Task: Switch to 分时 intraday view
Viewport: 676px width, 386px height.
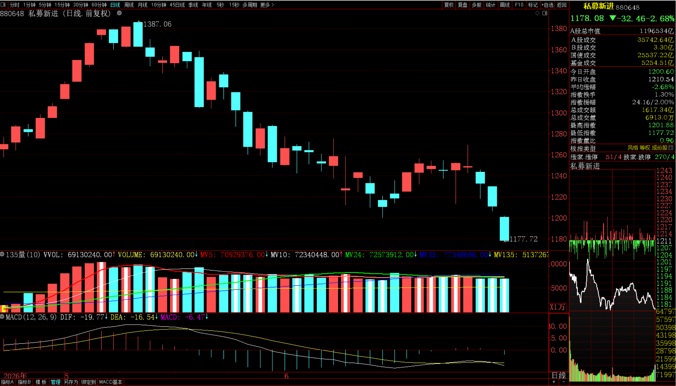Action: point(14,5)
